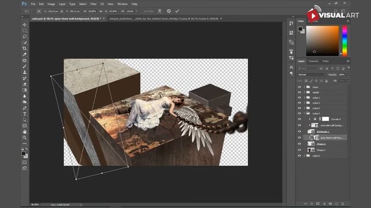Click the Curves 4 layer mask thumbnail
The height and width of the screenshot is (208, 371).
325,119
